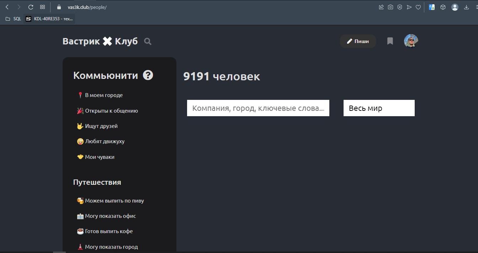
Task: Focus the Компания, город, ключевые слова search field
Action: pyautogui.click(x=258, y=108)
